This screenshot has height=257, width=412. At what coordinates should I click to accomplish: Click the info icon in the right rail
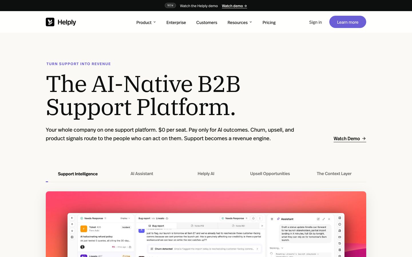(340, 224)
